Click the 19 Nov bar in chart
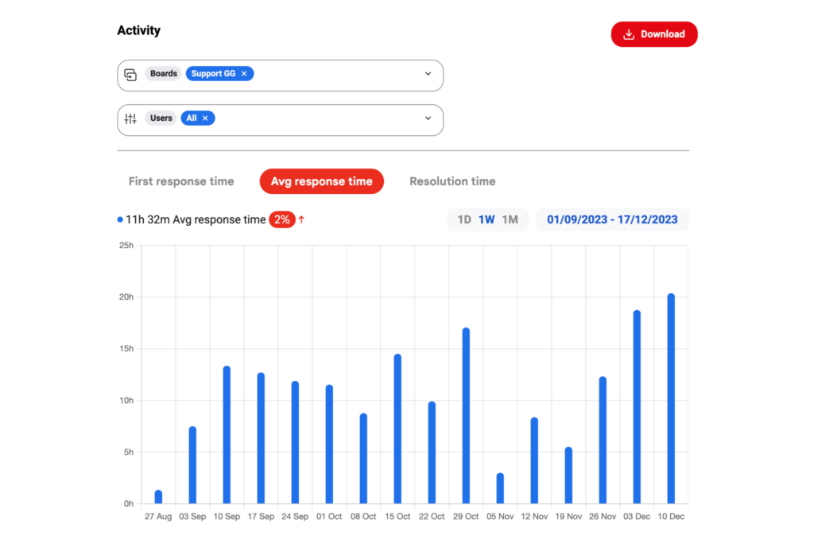This screenshot has width=814, height=543. point(568,475)
